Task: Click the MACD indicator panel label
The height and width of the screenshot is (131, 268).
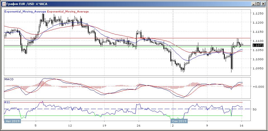Action: pos(9,79)
